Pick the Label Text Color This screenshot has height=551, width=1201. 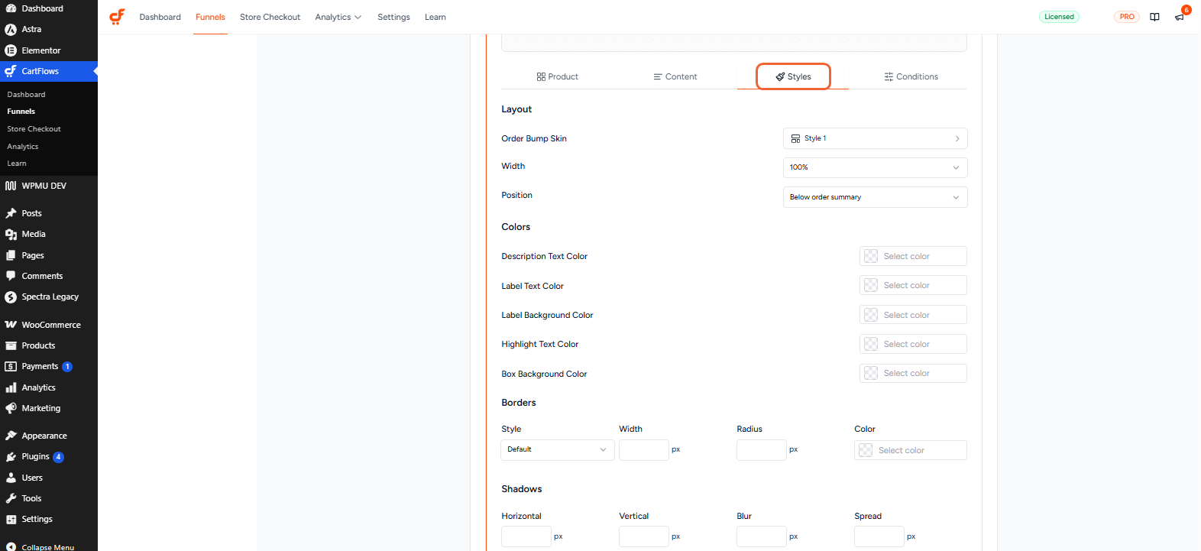coord(913,285)
